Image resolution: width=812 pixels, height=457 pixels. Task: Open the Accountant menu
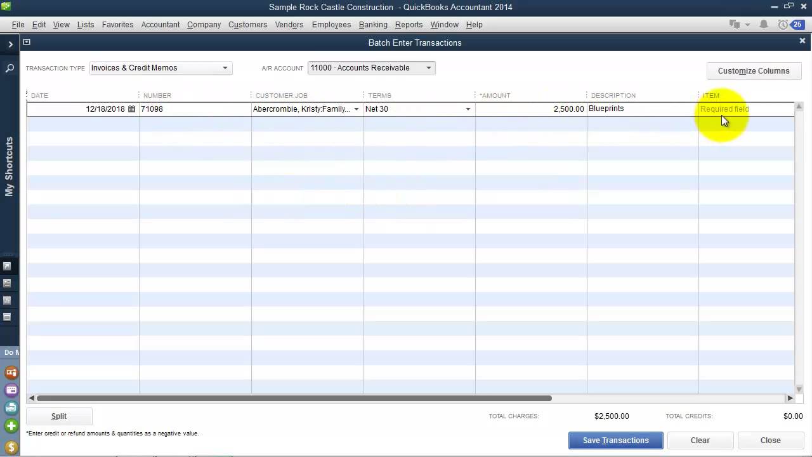click(x=160, y=25)
